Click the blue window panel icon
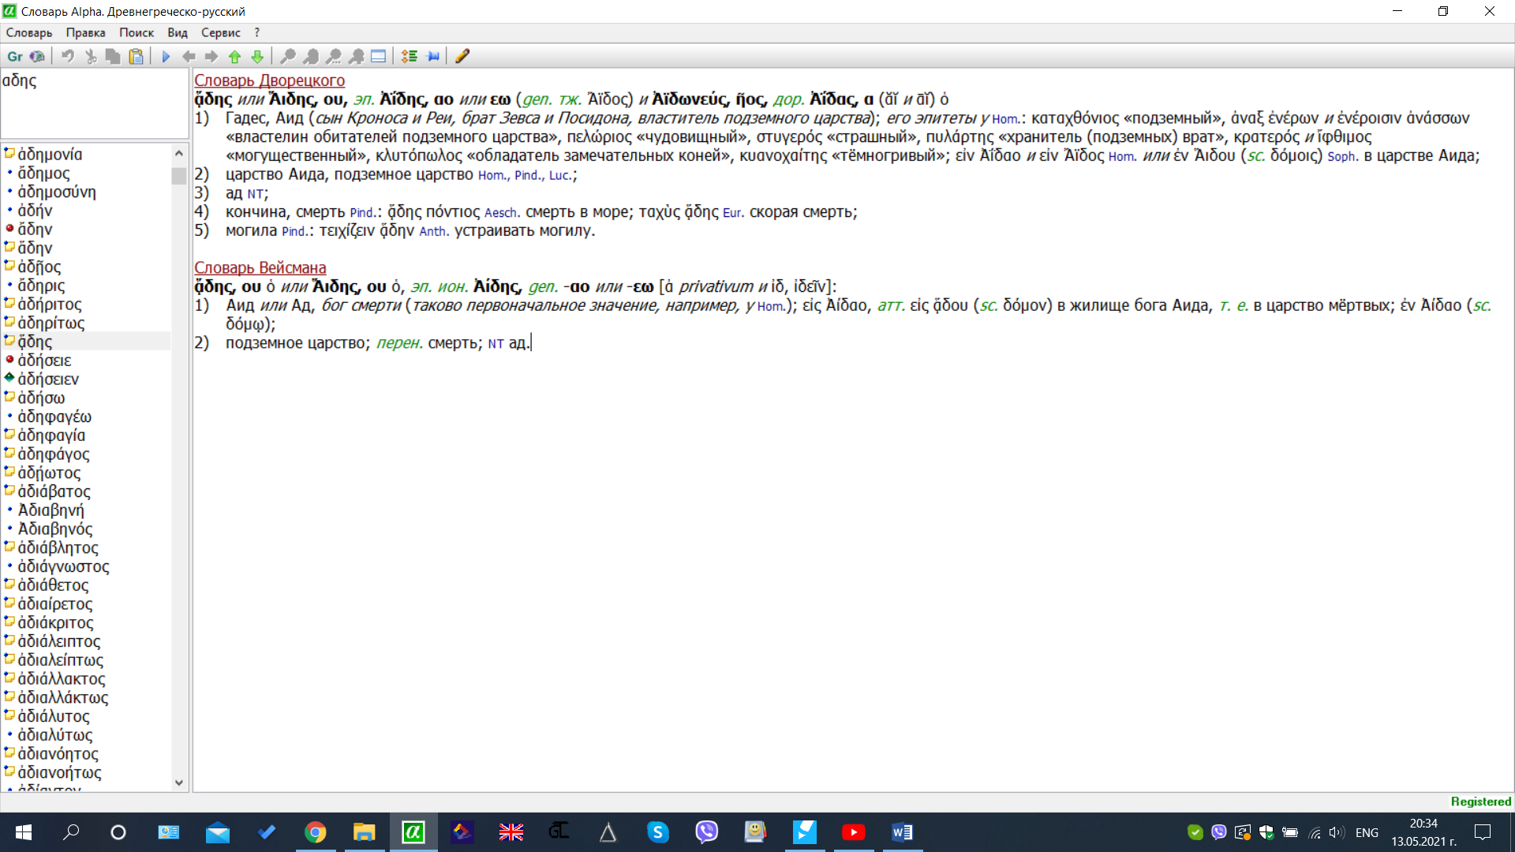This screenshot has height=852, width=1515. pos(379,56)
